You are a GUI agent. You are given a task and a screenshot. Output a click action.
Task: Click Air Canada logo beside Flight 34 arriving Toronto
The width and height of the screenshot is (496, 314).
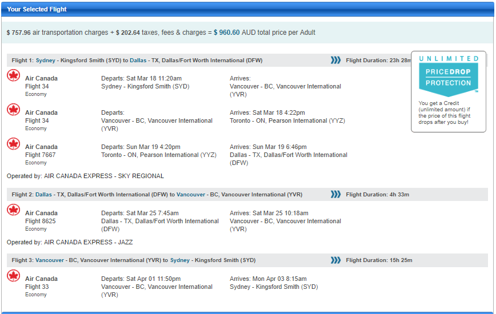click(x=14, y=110)
